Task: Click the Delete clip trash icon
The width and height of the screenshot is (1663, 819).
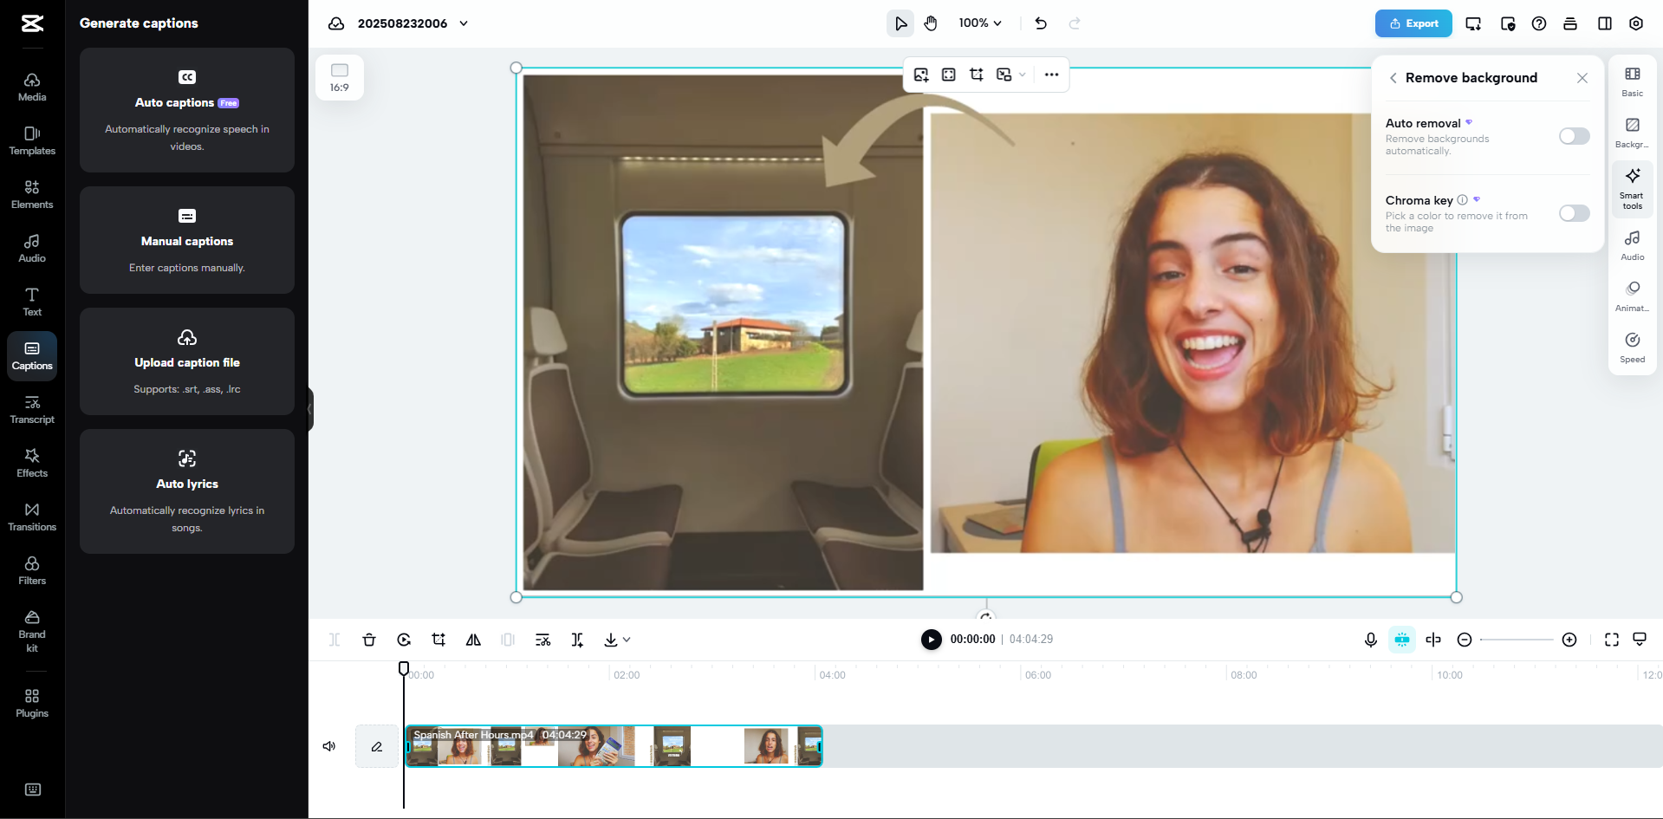Action: pos(369,640)
